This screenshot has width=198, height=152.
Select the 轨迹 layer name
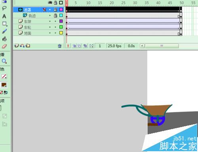(x=32, y=16)
